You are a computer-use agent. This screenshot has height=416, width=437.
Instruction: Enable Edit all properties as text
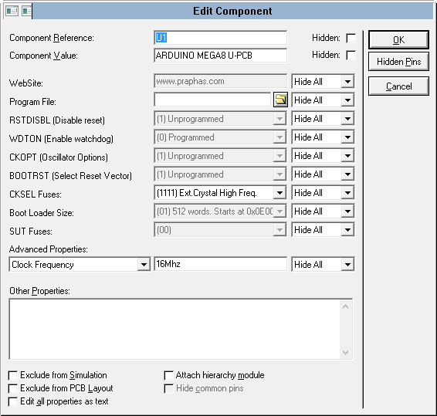pos(13,401)
